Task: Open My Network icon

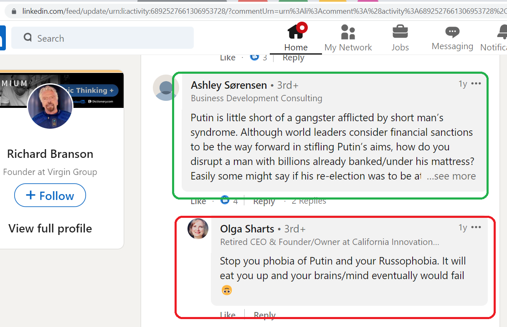Action: (x=348, y=32)
